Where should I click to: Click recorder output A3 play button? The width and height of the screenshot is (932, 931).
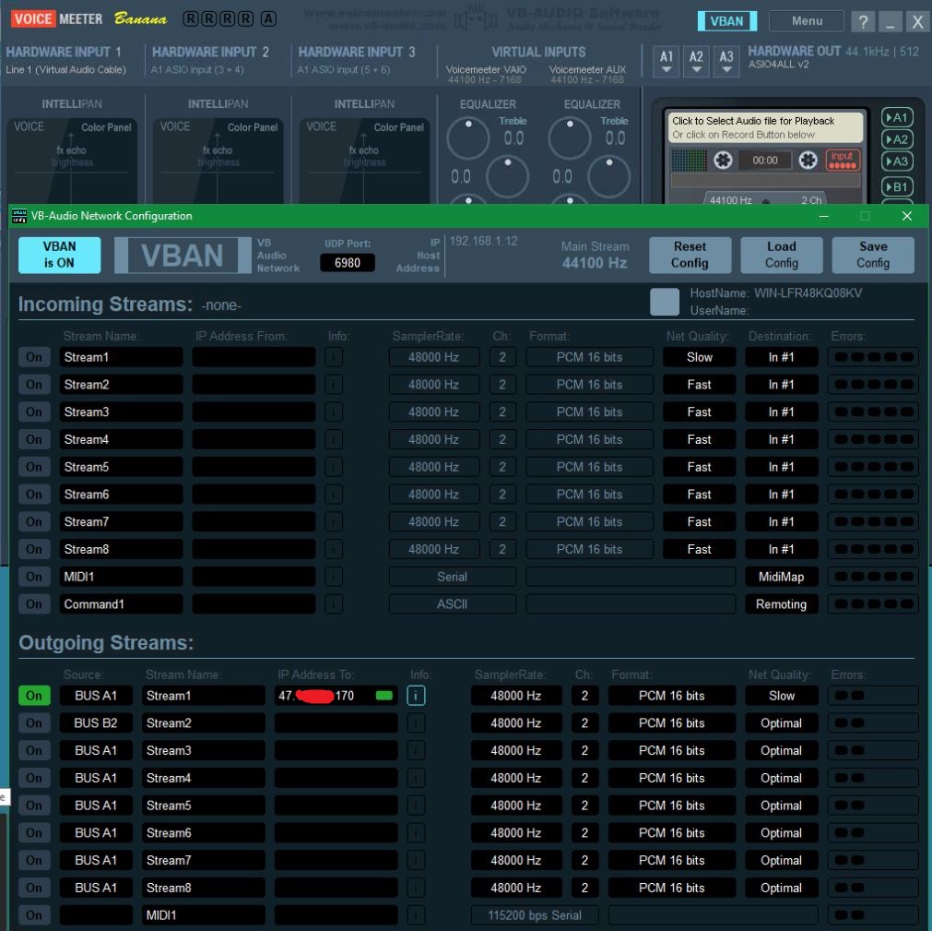(x=897, y=161)
